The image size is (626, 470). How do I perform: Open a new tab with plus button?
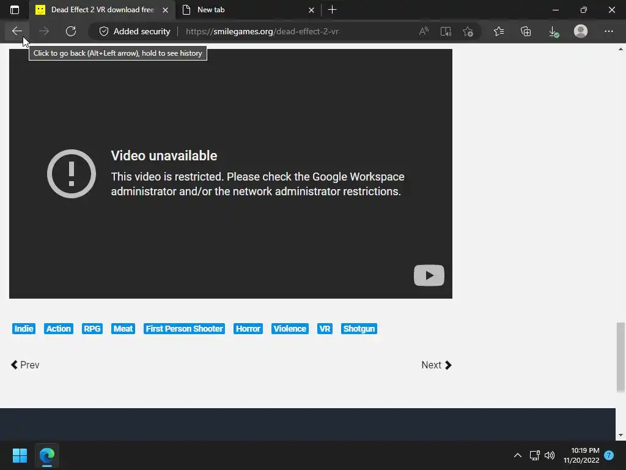click(x=332, y=10)
